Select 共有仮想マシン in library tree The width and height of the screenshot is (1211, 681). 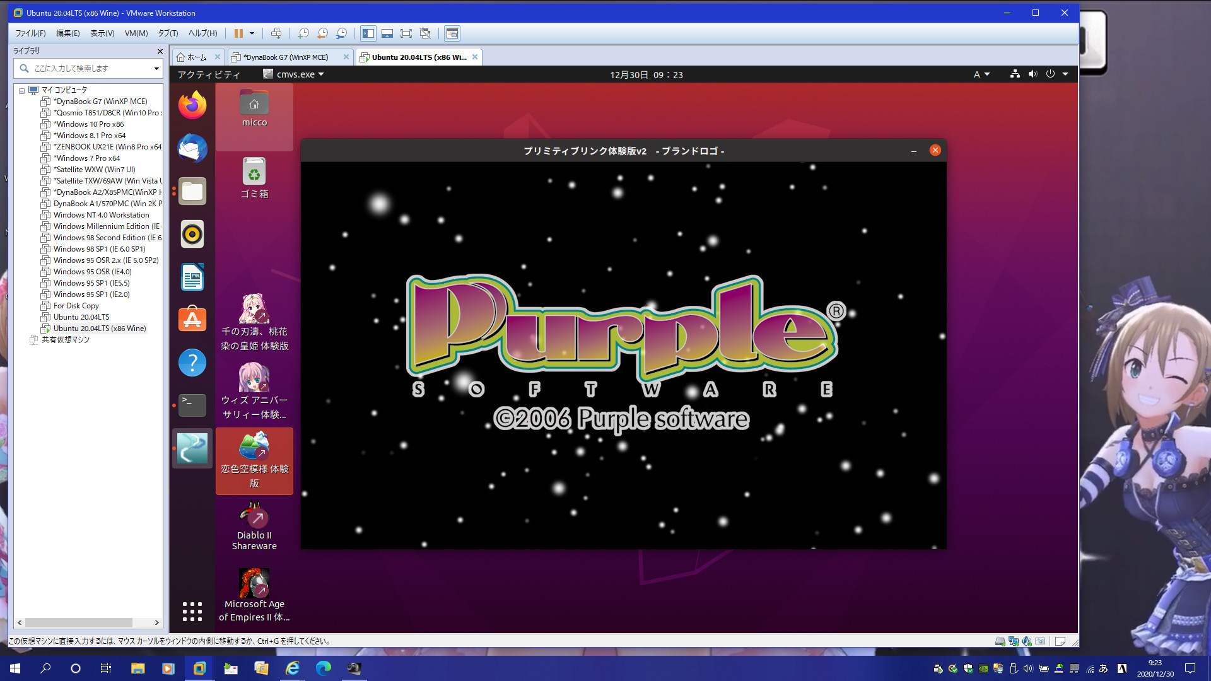coord(65,340)
